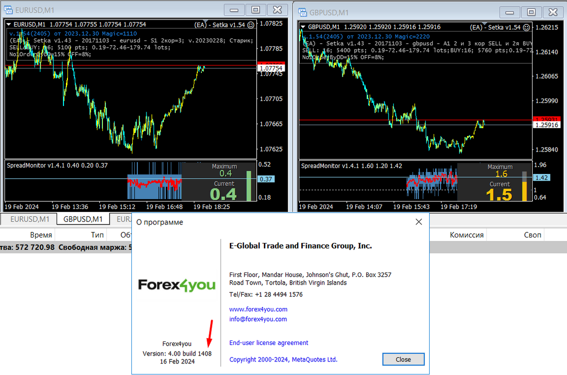Click the EA smiley icon on GBPUSD chart
The width and height of the screenshot is (567, 375).
coord(527,27)
